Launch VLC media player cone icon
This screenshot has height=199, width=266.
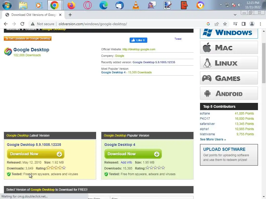click(136, 5)
